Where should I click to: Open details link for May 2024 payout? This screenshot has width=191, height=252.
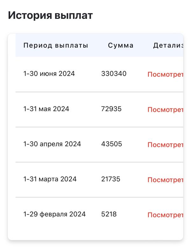coord(165,110)
